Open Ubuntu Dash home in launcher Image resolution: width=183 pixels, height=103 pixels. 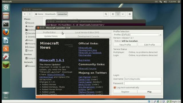click(6, 8)
